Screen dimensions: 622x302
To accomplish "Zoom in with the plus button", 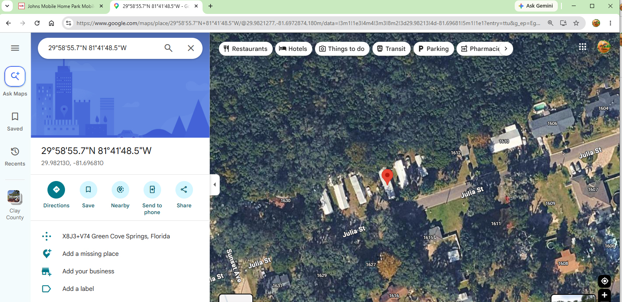I will (604, 295).
